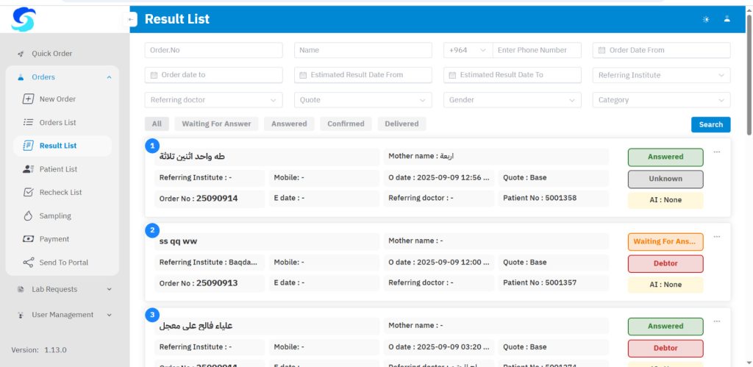Viewport: 753px width, 367px height.
Task: Click the Patient List person icon
Action: [28, 169]
